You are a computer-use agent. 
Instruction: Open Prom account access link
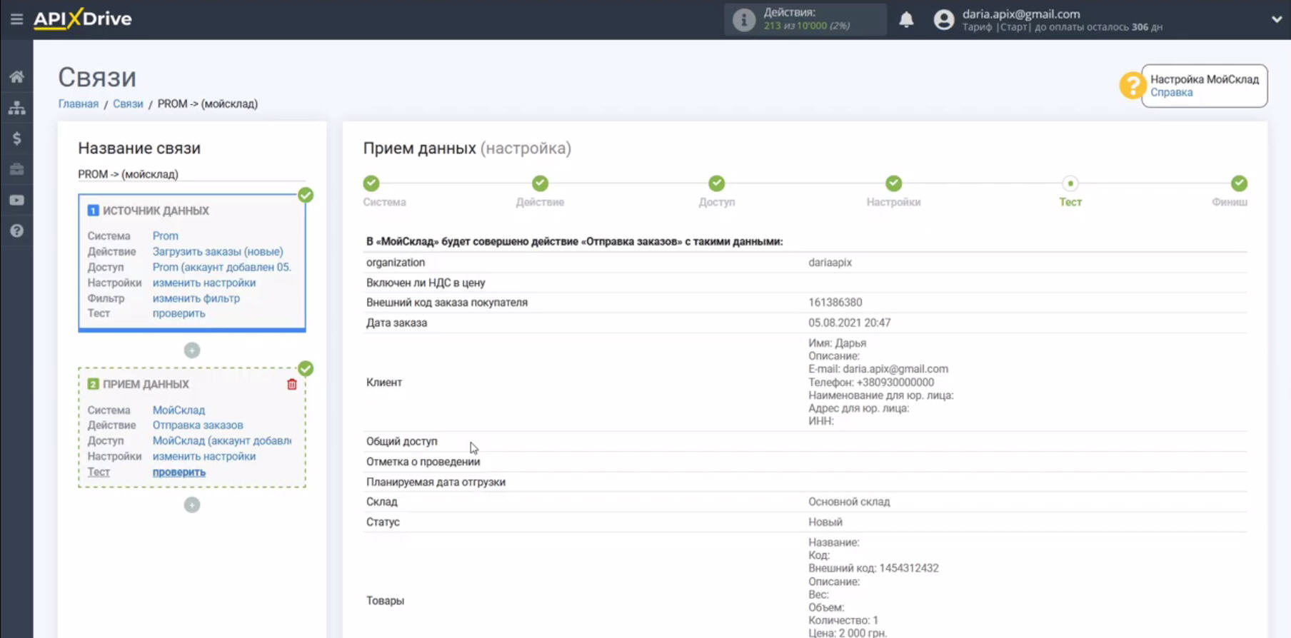(222, 267)
